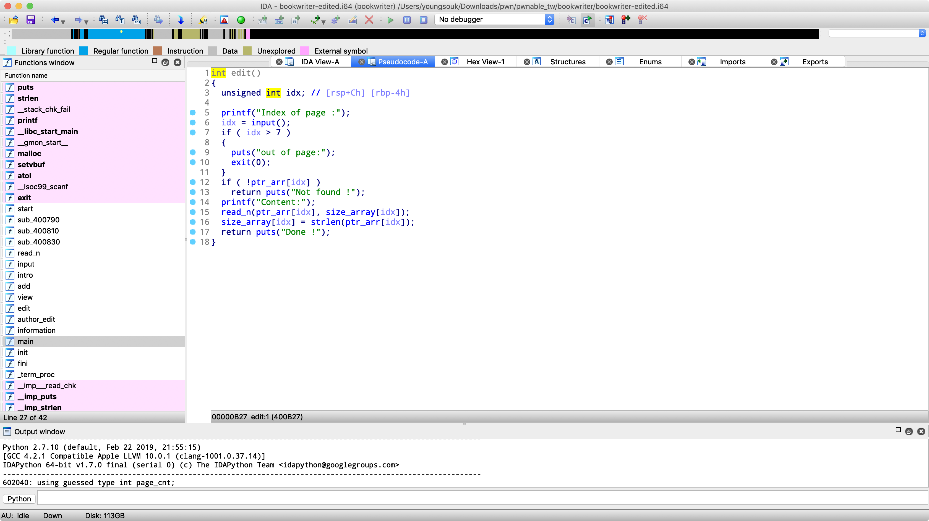Click the Open file toolbar icon
This screenshot has width=929, height=521.
14,20
